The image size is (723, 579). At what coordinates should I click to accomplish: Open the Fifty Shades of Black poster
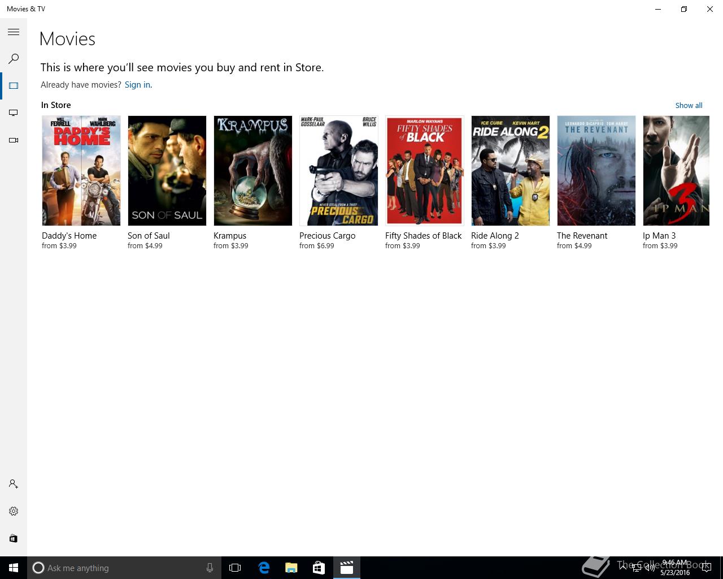point(425,171)
